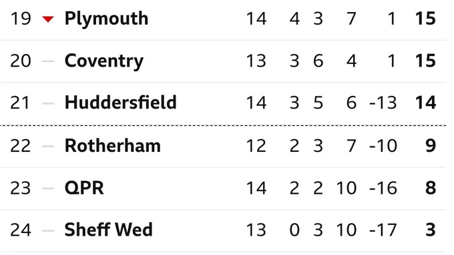The height and width of the screenshot is (255, 454).
Task: Click the no-change dash icon beside Coventry
Action: point(48,61)
